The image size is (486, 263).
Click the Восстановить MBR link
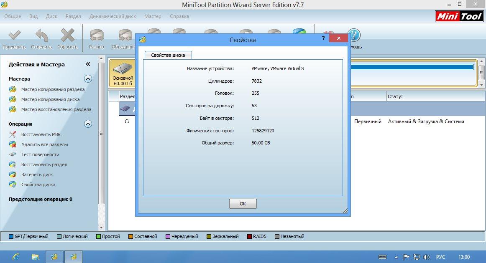click(x=41, y=134)
